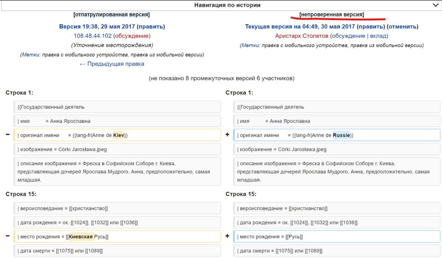
Task: Go to '← Предыдущая правка'
Action: pos(112,64)
